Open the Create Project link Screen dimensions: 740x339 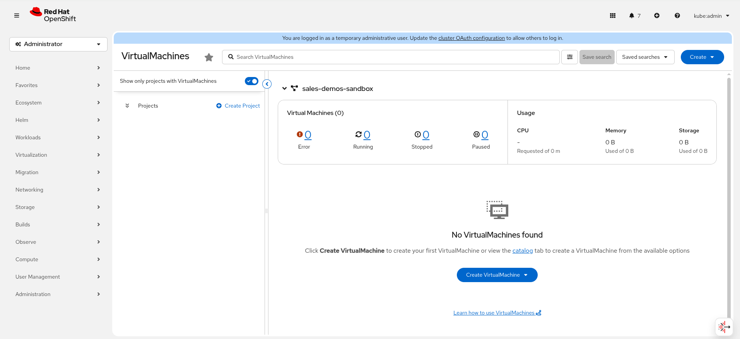pyautogui.click(x=238, y=106)
